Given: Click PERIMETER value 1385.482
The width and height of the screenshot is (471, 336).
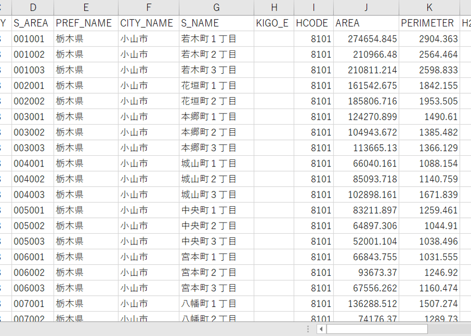Looking at the screenshot, I should pyautogui.click(x=430, y=132).
